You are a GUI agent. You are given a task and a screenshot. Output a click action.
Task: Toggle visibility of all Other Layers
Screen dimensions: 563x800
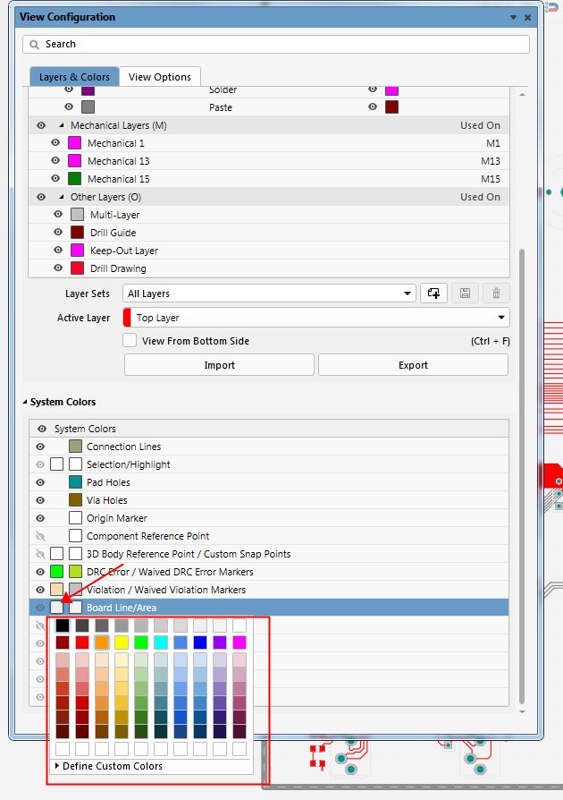(x=41, y=197)
